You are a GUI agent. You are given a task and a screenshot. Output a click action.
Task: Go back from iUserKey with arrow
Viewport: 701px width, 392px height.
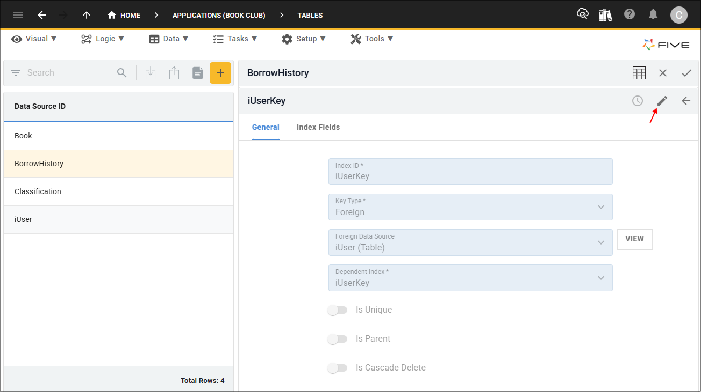[686, 101]
